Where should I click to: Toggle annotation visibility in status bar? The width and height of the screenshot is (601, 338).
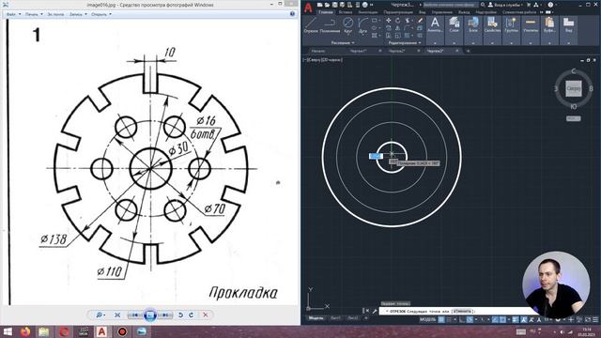coord(524,319)
